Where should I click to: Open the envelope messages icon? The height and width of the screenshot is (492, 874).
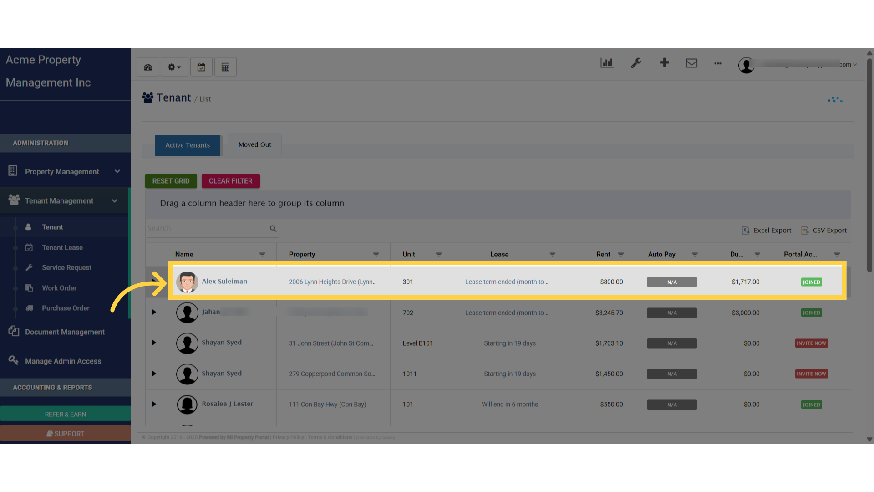(x=691, y=63)
